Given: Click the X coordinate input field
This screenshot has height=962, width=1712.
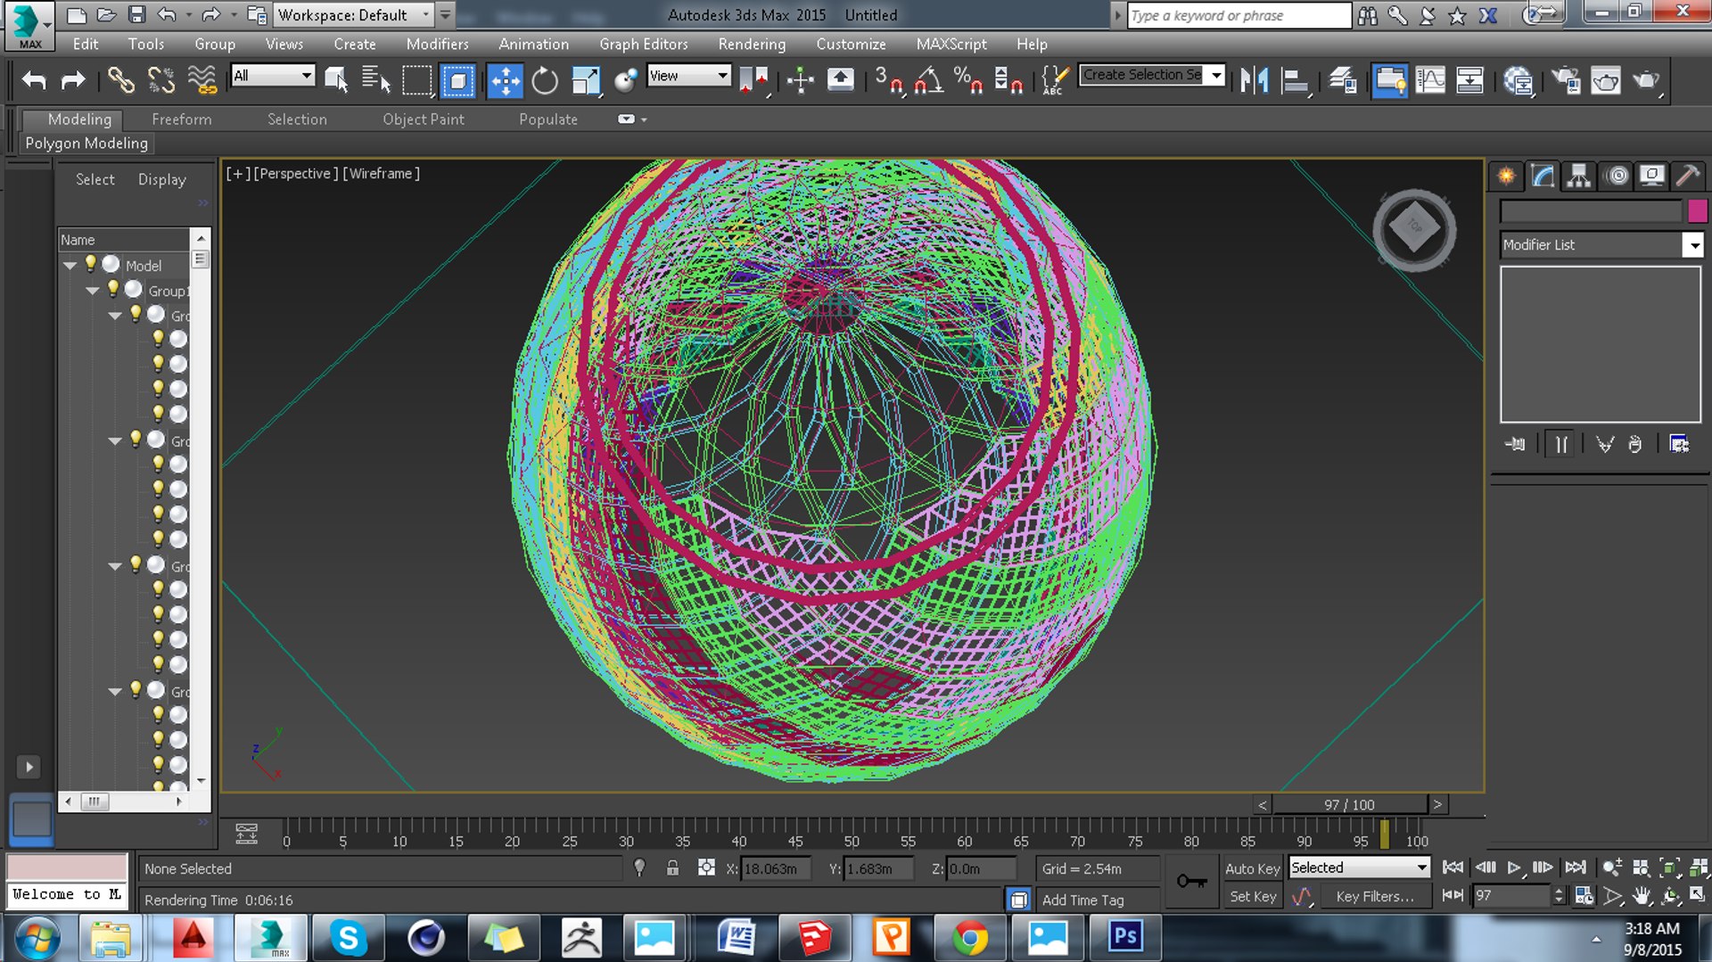Looking at the screenshot, I should [775, 868].
